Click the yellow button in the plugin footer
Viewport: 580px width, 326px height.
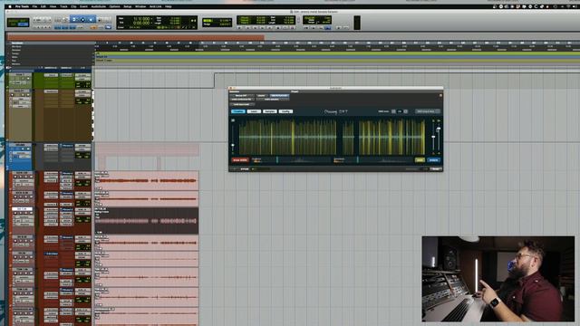[420, 160]
